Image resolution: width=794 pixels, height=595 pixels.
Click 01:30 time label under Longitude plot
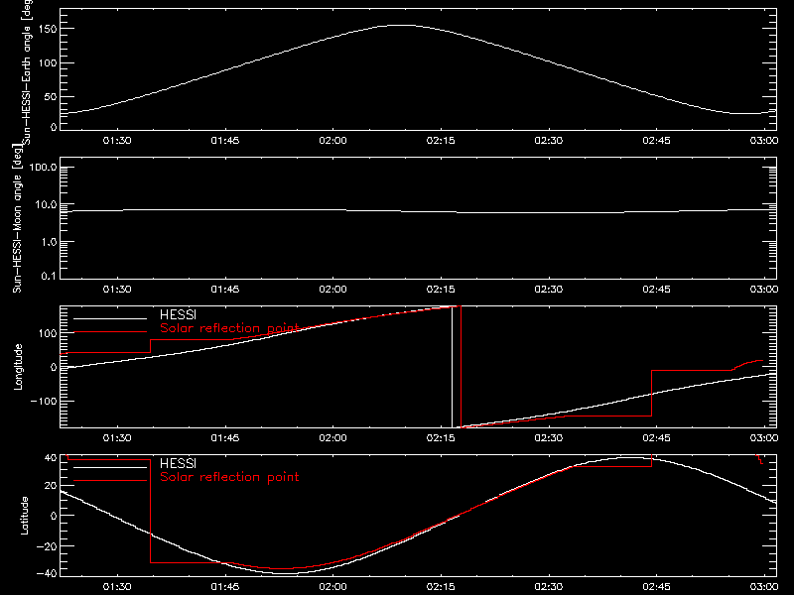point(117,438)
